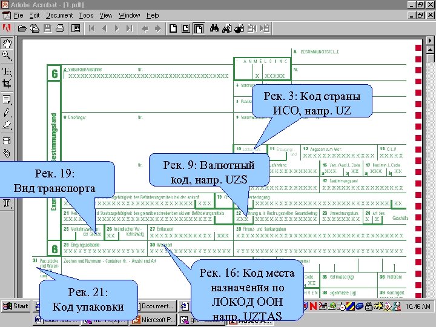Select the Notes tool
The height and width of the screenshot is (327, 436).
(x=7, y=100)
